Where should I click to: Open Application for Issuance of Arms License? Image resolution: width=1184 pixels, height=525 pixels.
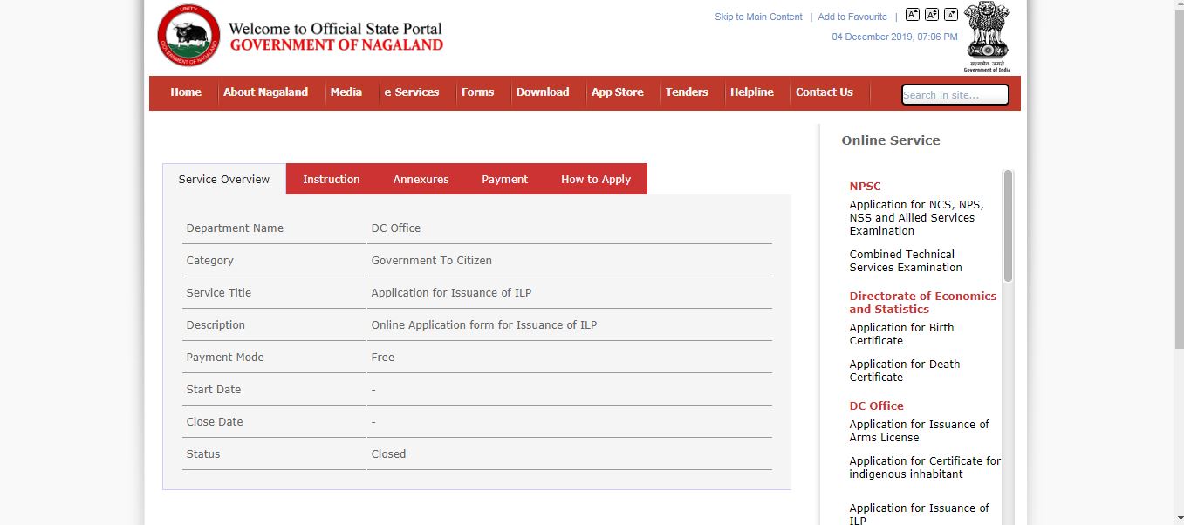pos(919,431)
